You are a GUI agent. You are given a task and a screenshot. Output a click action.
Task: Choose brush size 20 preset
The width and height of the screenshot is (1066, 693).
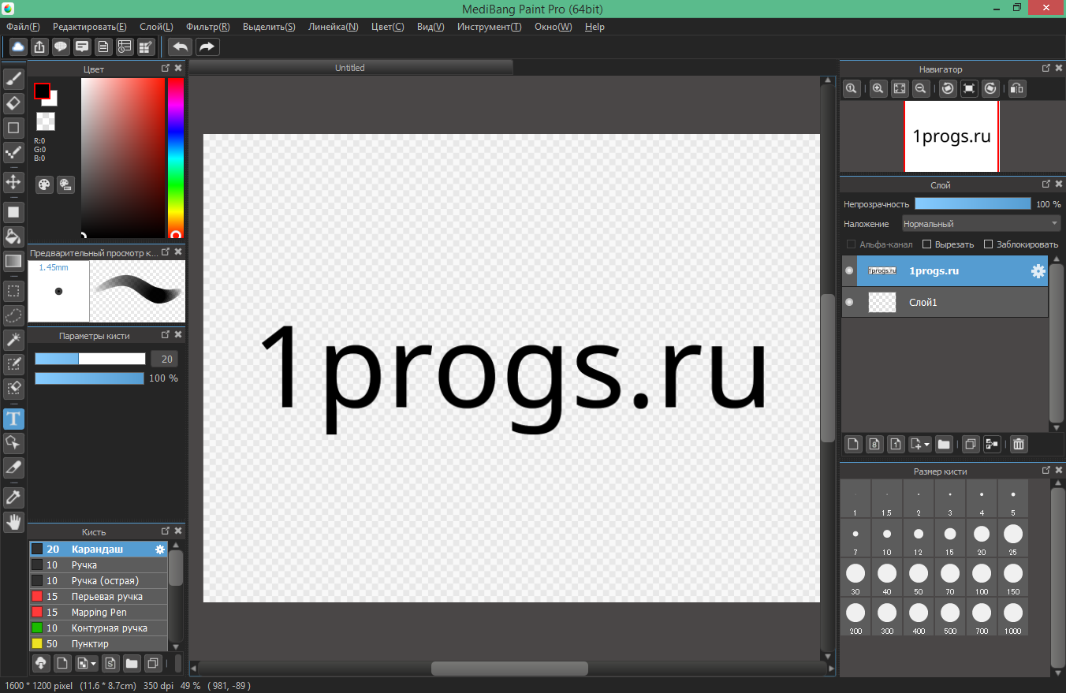[982, 539]
